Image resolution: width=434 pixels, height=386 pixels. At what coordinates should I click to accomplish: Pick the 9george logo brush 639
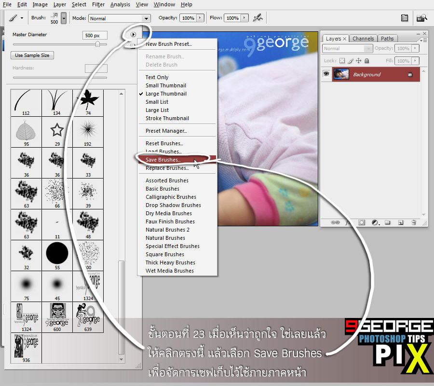pos(88,317)
